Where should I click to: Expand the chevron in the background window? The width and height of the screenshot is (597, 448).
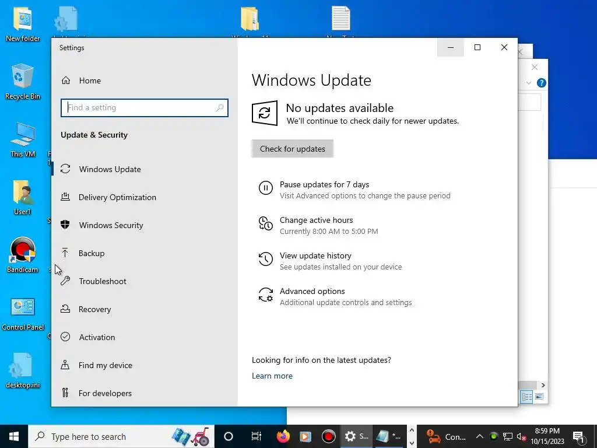click(528, 83)
